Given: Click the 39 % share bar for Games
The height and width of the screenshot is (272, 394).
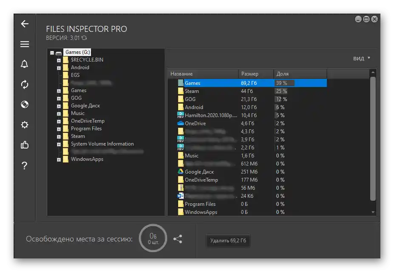Looking at the screenshot, I should pyautogui.click(x=284, y=83).
